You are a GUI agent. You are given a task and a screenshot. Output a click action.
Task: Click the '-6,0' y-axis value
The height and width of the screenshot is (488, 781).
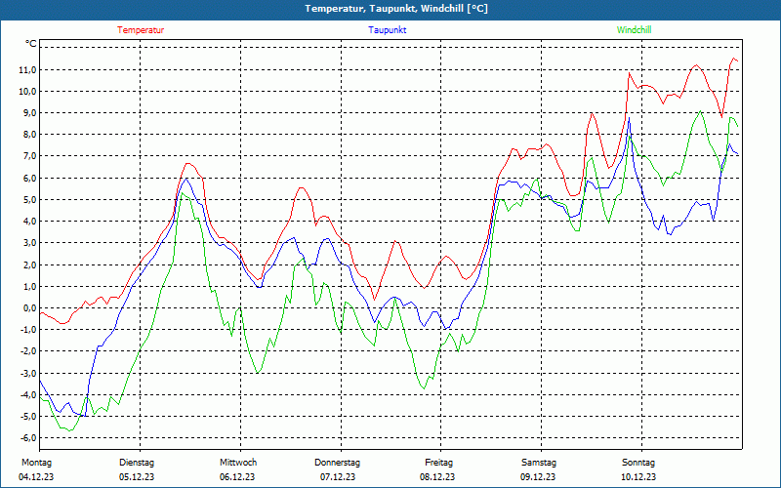click(29, 438)
